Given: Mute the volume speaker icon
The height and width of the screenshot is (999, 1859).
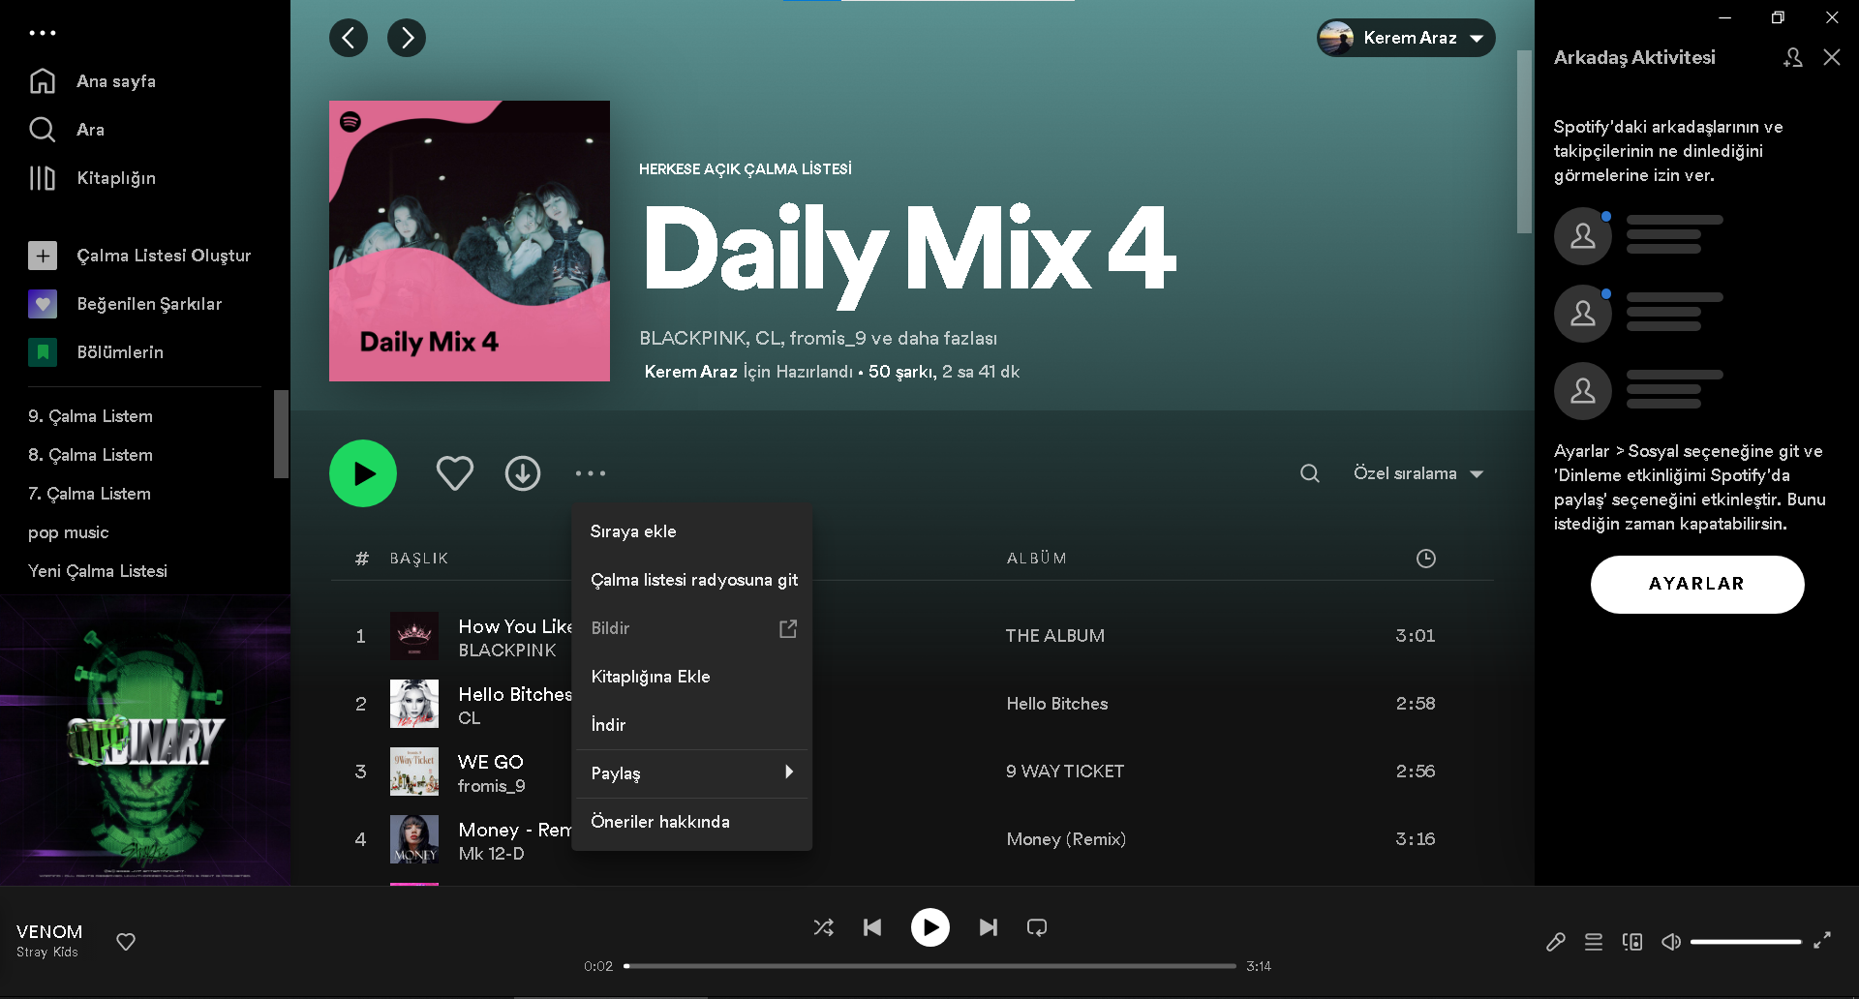Looking at the screenshot, I should coord(1671,942).
